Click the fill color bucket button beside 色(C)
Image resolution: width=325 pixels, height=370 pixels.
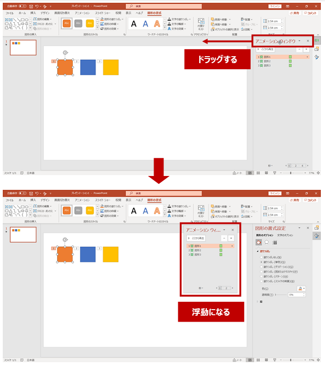(301, 288)
